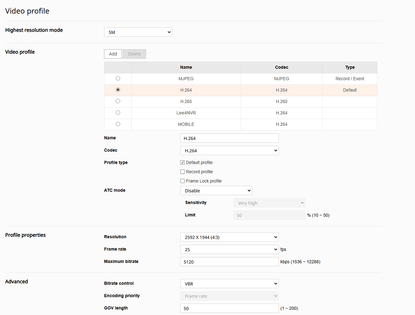The width and height of the screenshot is (415, 315).
Task: Click the profile Name text field
Action: (229, 138)
